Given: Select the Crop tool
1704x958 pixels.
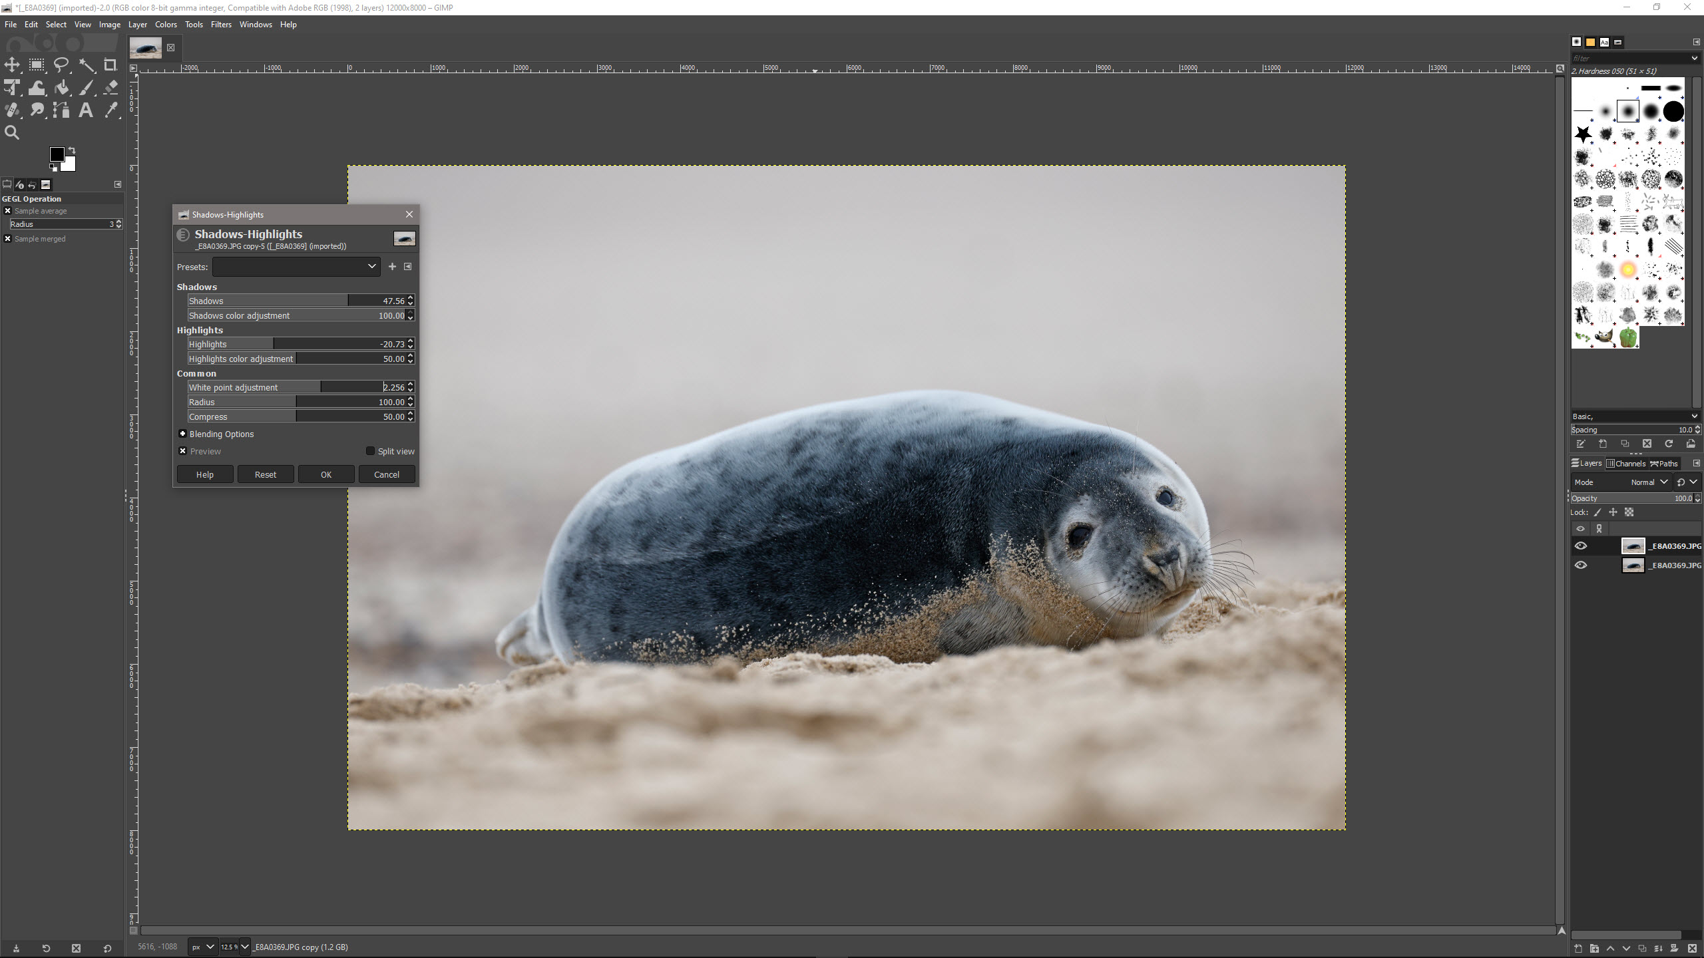Looking at the screenshot, I should click(110, 65).
